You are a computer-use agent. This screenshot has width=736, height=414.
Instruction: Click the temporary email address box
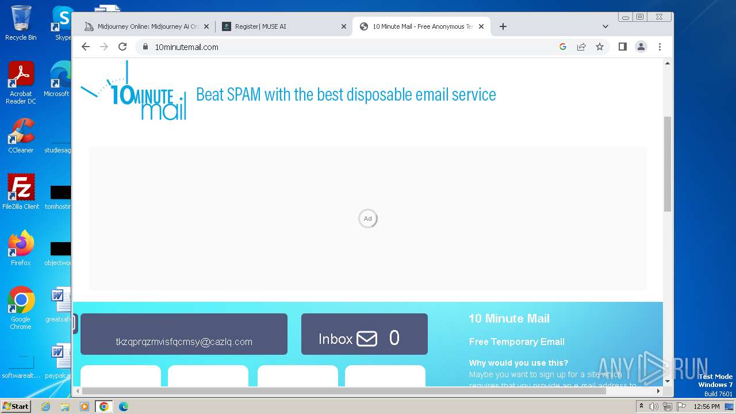pos(184,334)
